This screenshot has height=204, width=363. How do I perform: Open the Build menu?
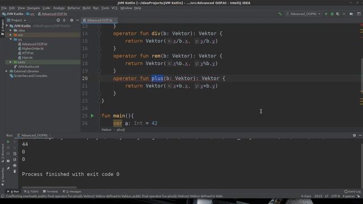(x=87, y=8)
